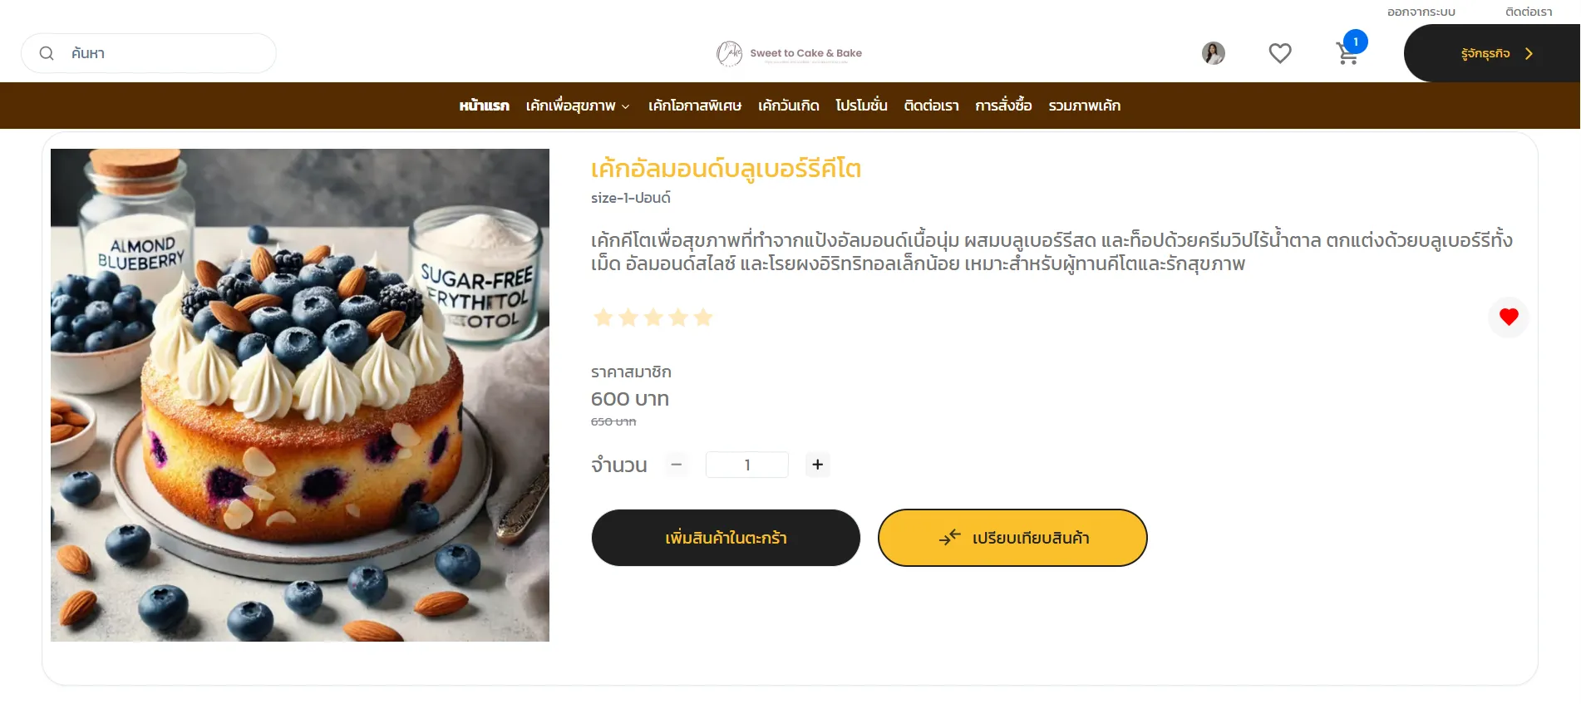Open the shopping cart icon
The height and width of the screenshot is (704, 1581).
pos(1347,53)
